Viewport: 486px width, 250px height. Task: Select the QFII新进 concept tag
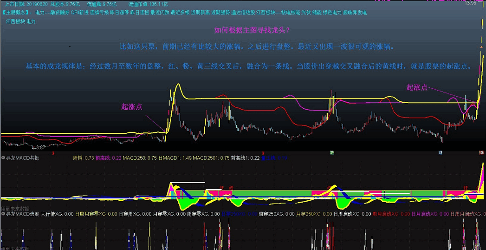[79, 13]
